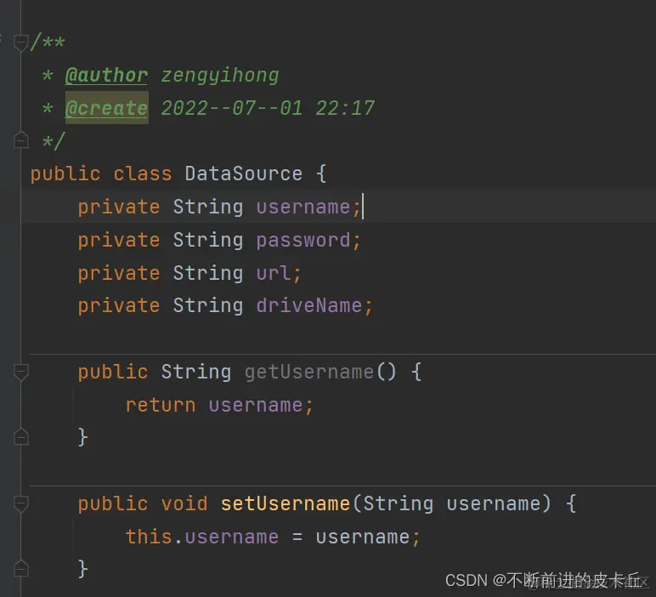Collapse the getUsername method fold marker

pos(21,372)
